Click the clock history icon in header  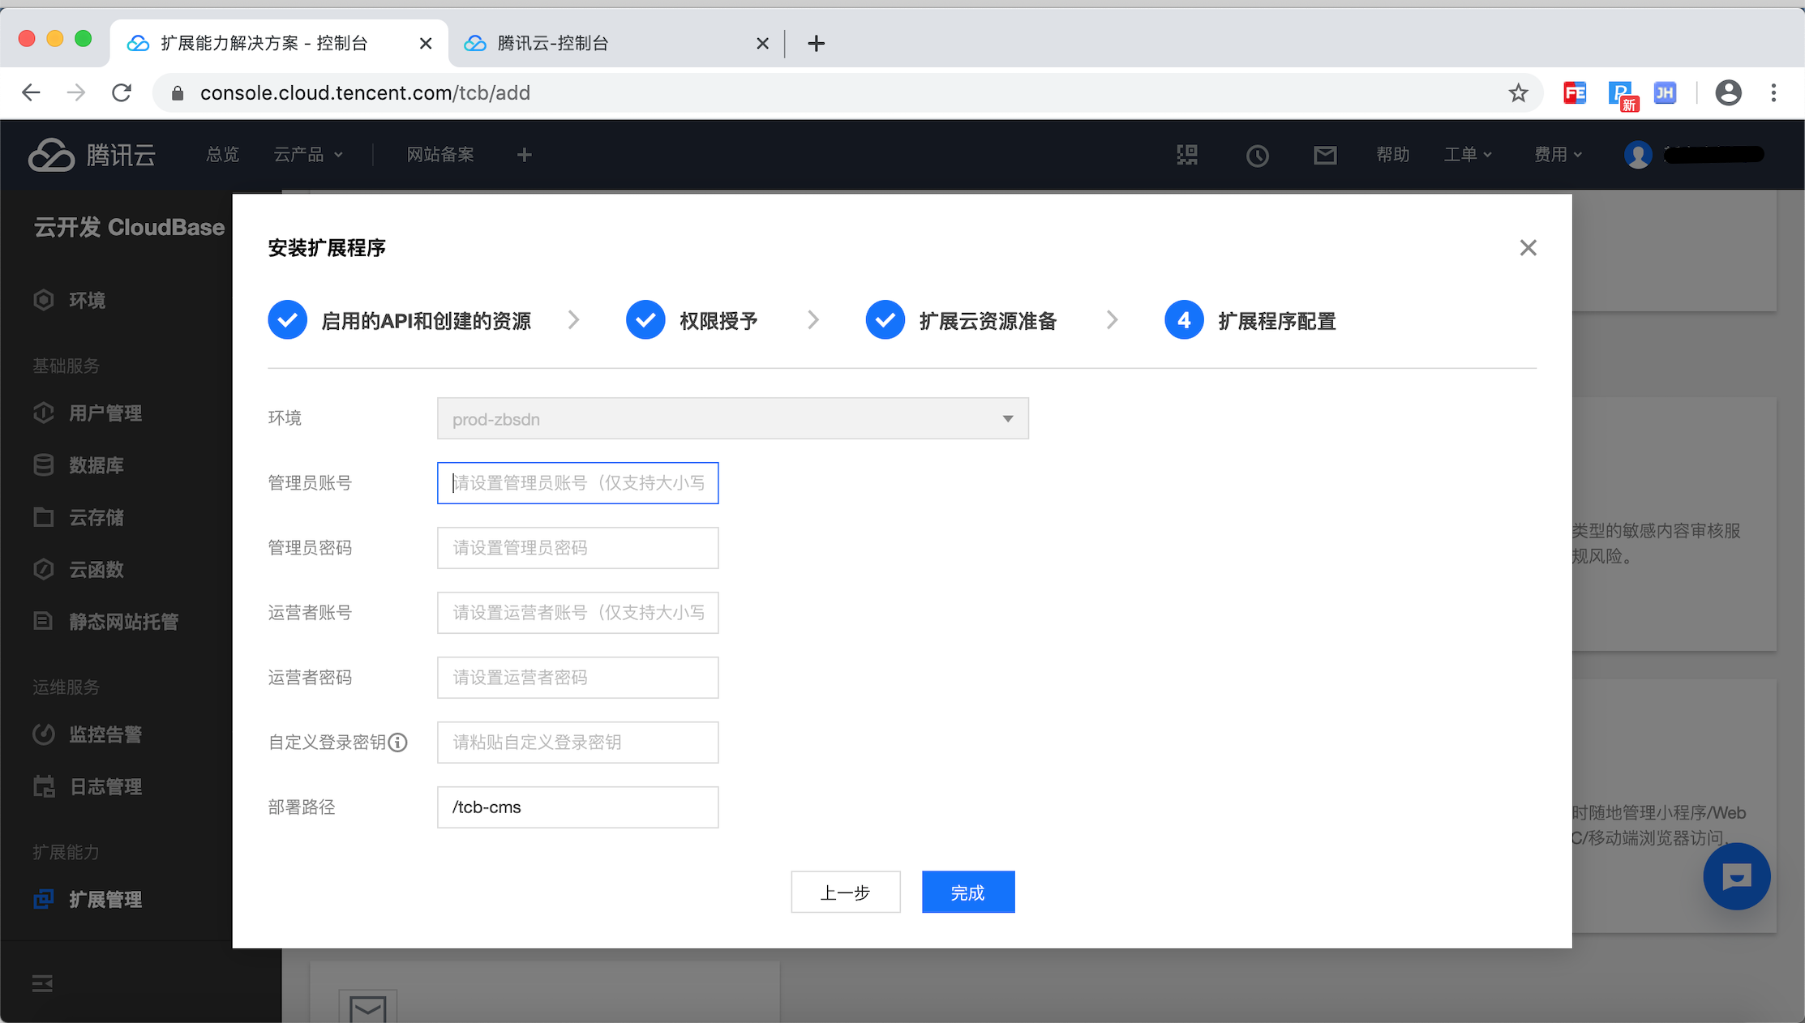(1257, 155)
